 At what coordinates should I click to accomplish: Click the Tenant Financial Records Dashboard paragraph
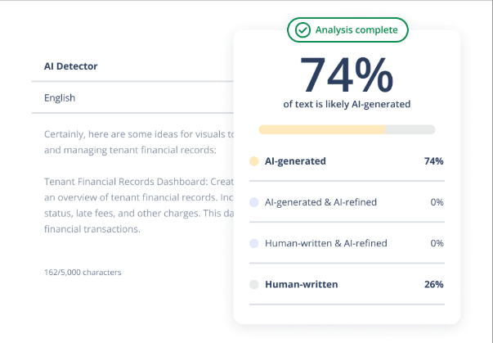coord(138,205)
